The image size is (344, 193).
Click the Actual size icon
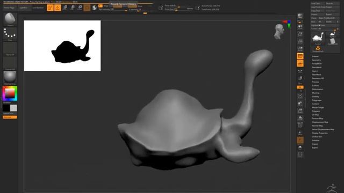click(x=300, y=42)
